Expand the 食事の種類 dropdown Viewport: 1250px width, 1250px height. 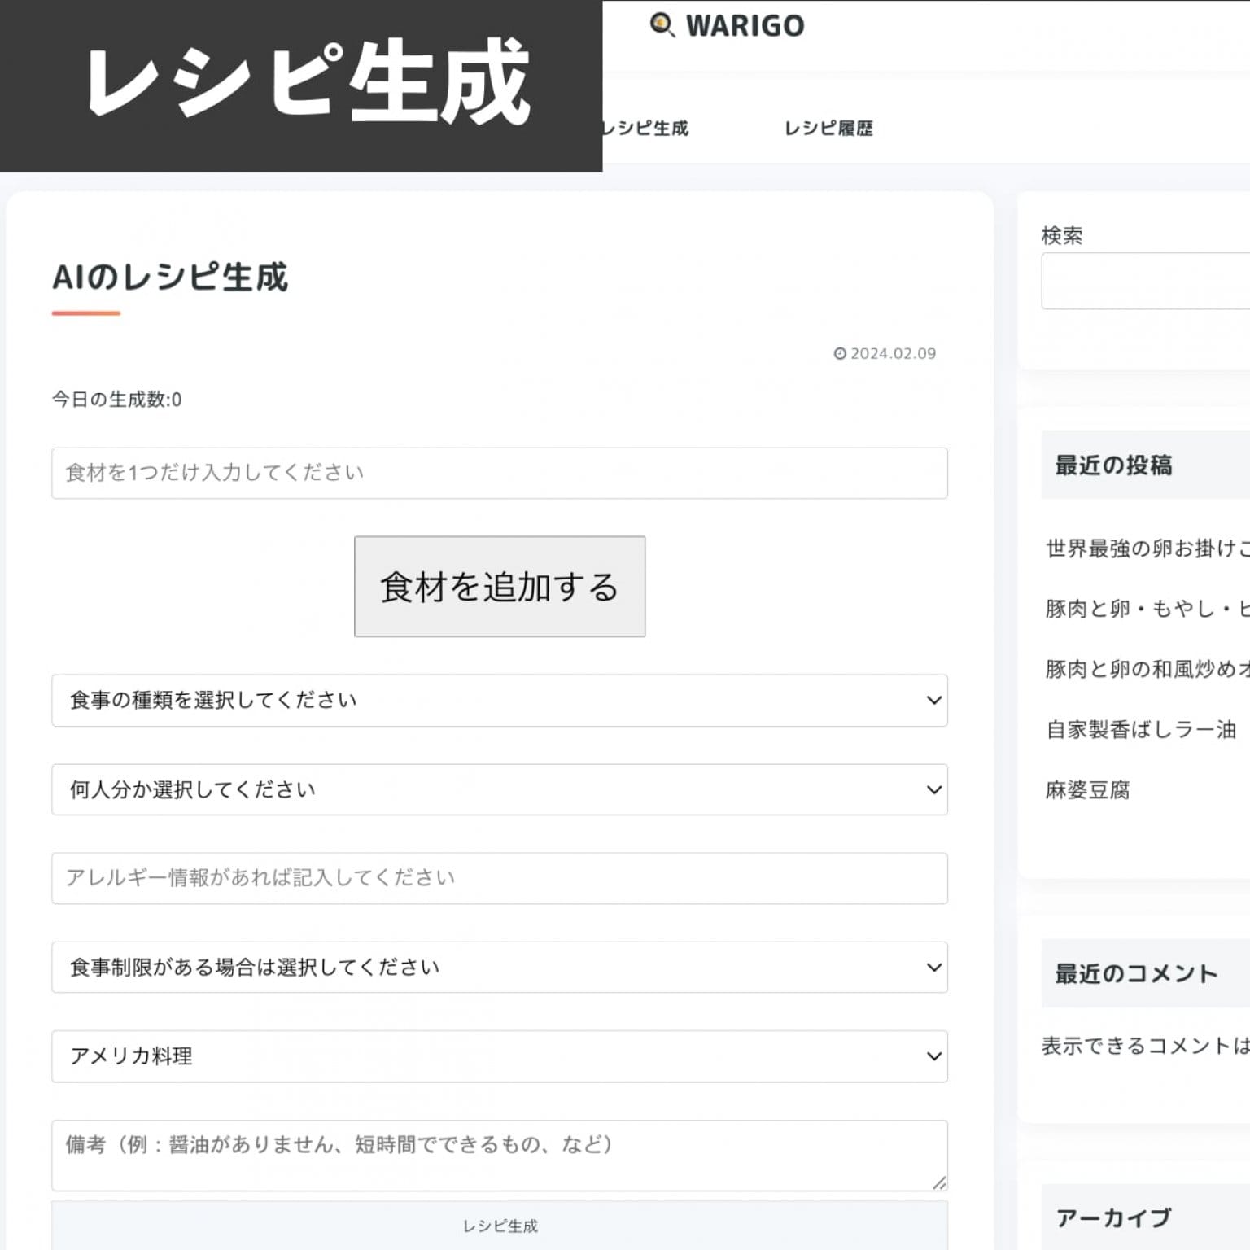499,700
